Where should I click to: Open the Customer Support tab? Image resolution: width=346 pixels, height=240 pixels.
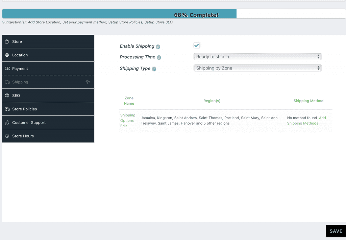[48, 123]
